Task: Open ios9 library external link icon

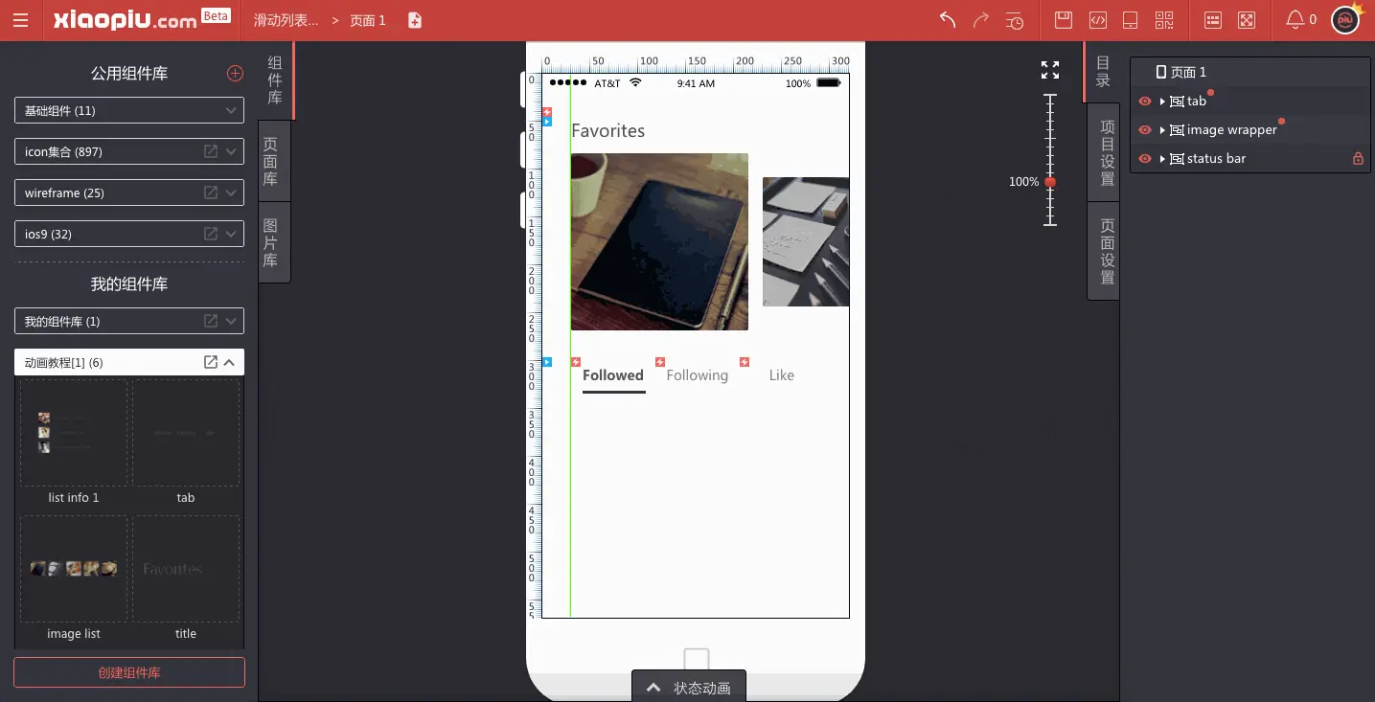Action: coord(211,234)
